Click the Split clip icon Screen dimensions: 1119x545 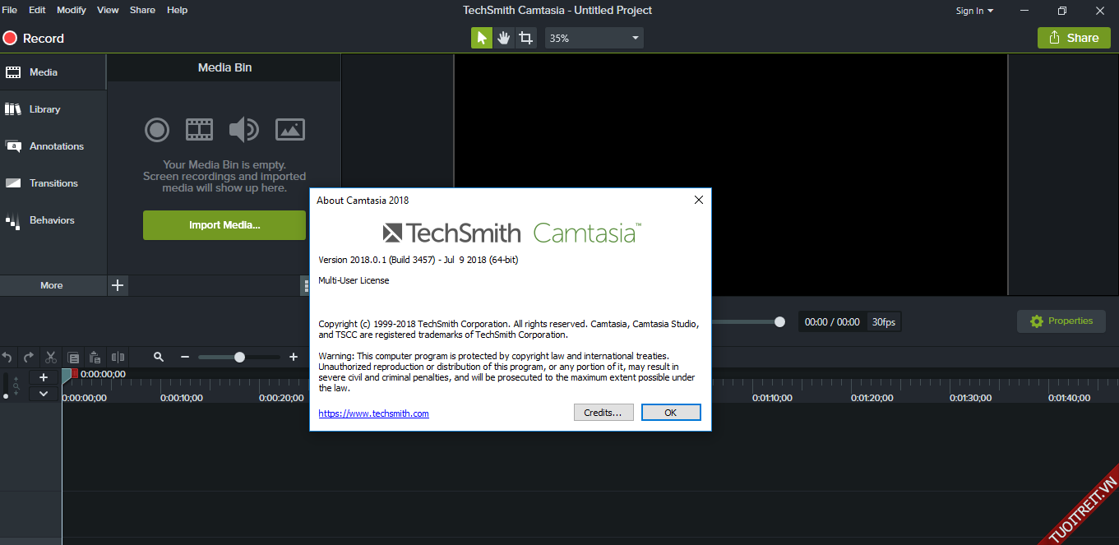coord(118,358)
